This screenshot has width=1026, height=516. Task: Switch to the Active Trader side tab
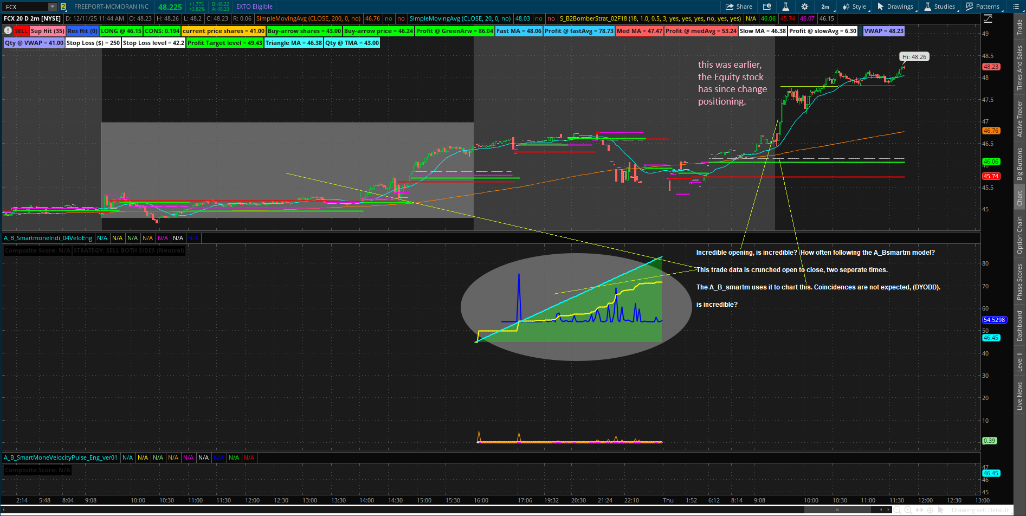point(1019,119)
